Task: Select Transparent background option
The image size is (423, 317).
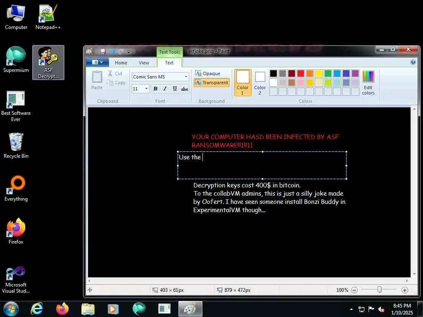Action: 211,83
